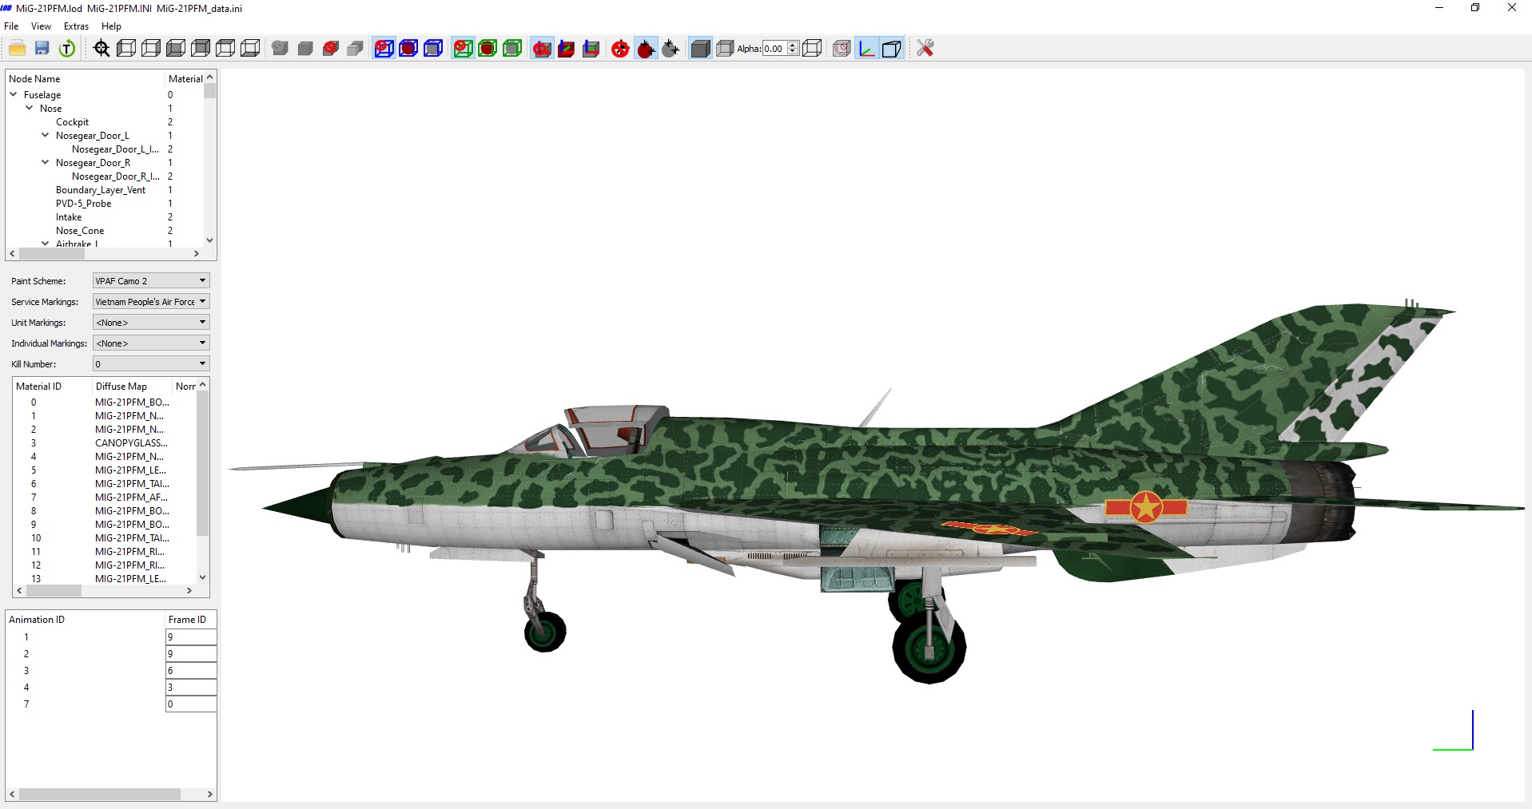The height and width of the screenshot is (809, 1532).
Task: Click the light gray stacked boxes icon
Action: [355, 49]
